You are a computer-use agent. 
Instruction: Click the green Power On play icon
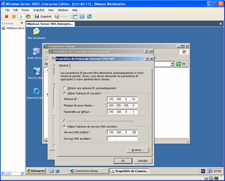21,17
